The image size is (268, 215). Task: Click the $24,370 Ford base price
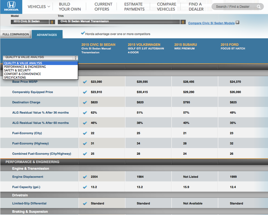[236, 82]
